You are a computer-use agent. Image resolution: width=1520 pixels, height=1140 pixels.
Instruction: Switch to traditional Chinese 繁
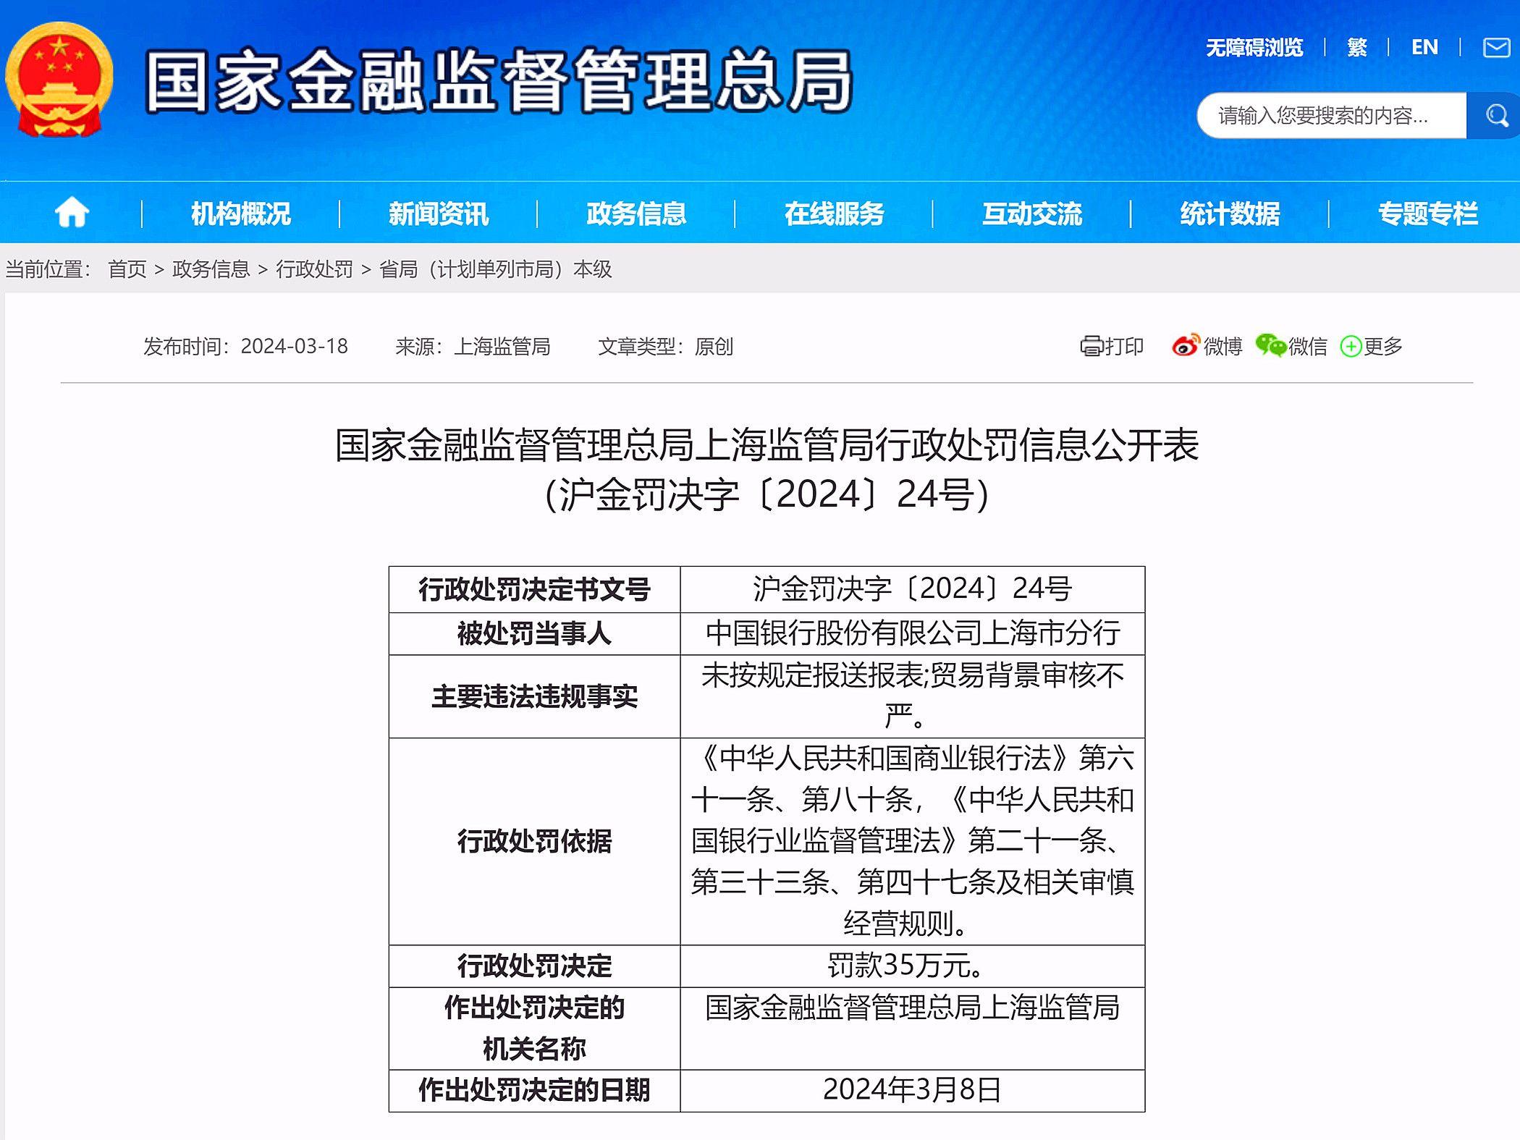point(1357,48)
